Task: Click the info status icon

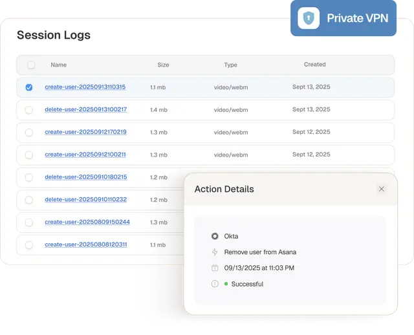Action: pyautogui.click(x=215, y=284)
